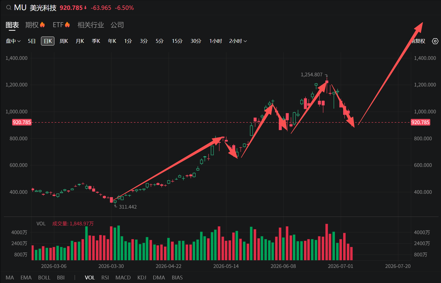This screenshot has height=283, width=441.
Task: Click the 920.785 price in header
Action: pyautogui.click(x=71, y=8)
